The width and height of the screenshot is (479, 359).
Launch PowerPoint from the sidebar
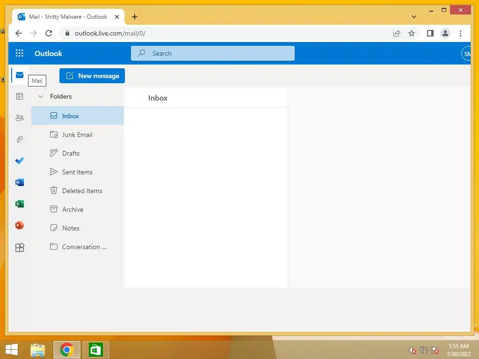(x=20, y=225)
